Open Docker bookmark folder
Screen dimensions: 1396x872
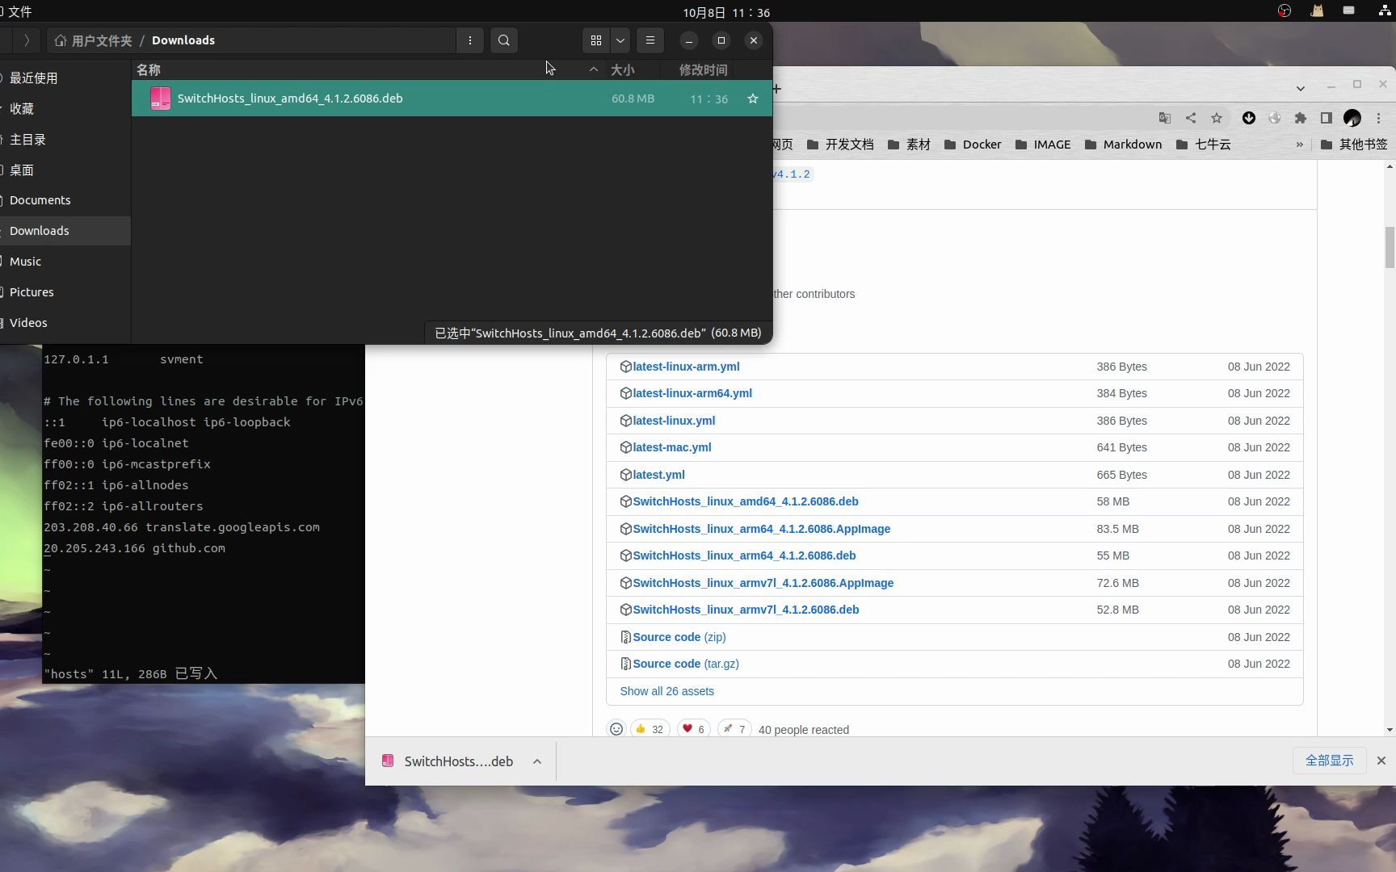click(x=972, y=145)
